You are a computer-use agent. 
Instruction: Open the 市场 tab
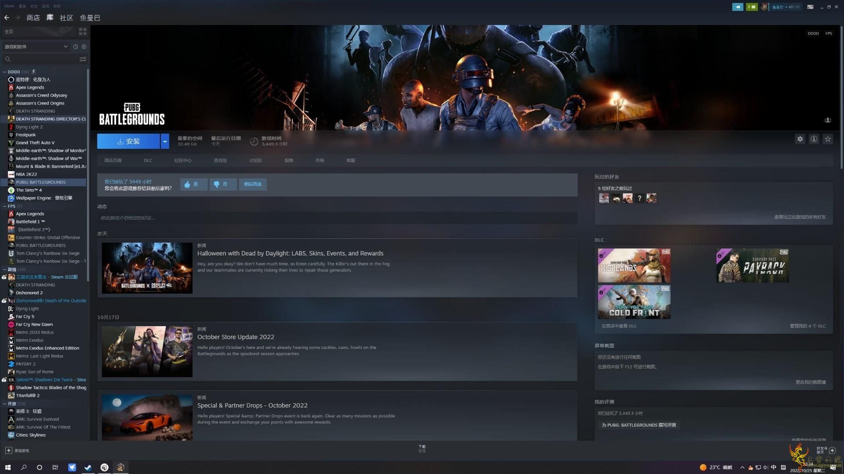point(320,161)
